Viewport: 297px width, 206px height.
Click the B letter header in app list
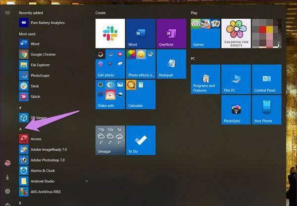20,203
